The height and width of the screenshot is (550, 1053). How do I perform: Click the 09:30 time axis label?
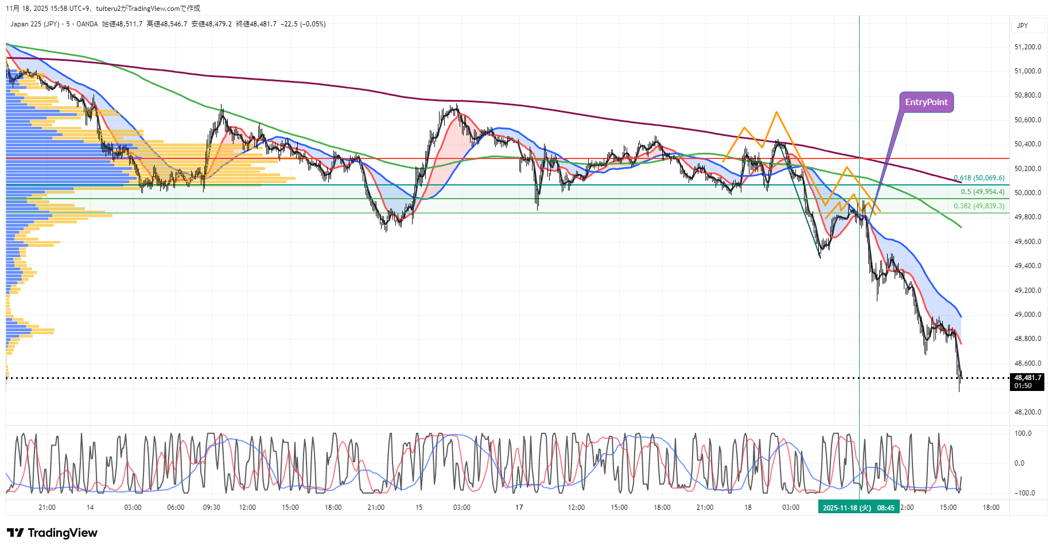click(x=212, y=508)
